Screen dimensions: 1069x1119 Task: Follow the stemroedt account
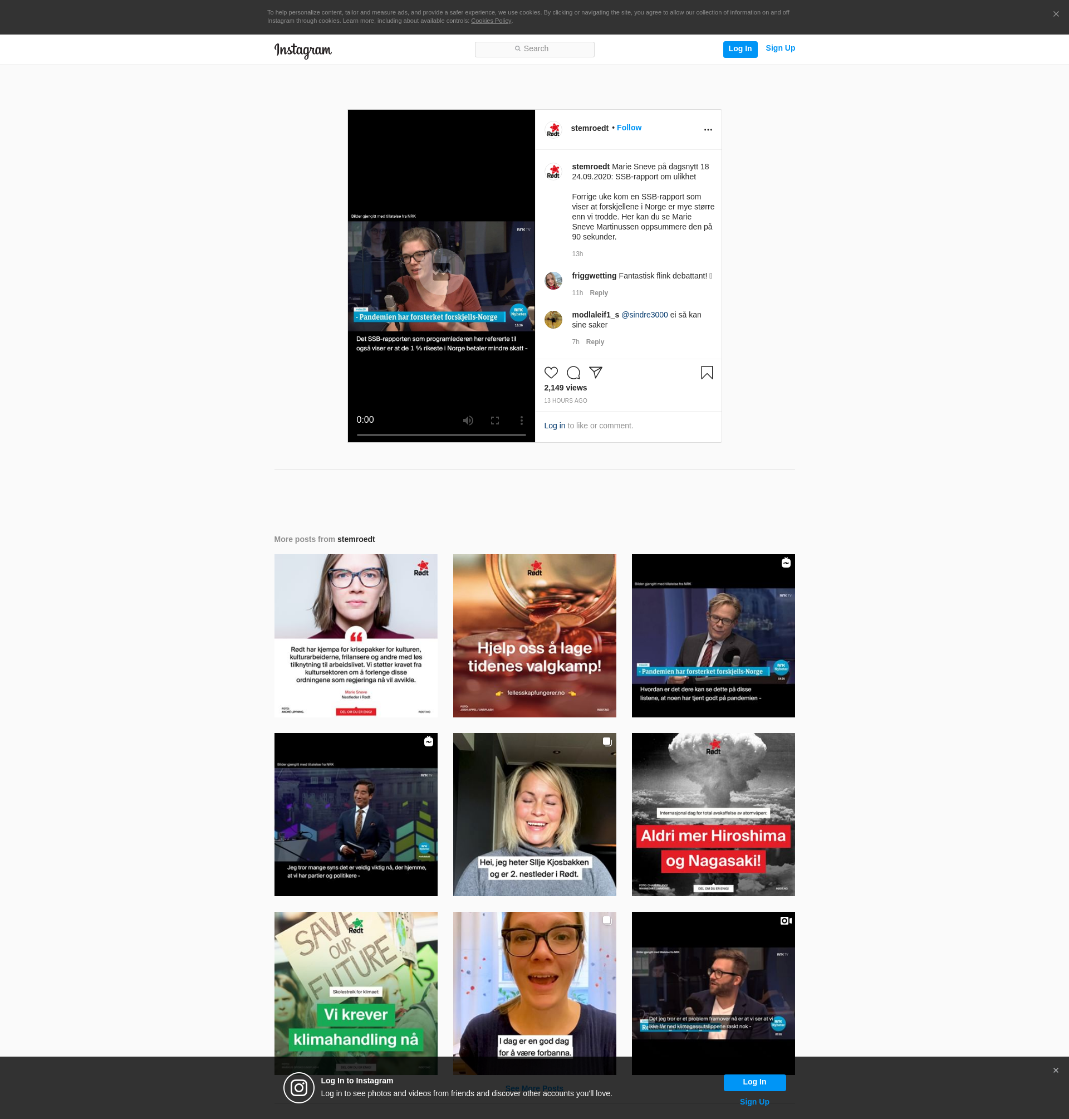[629, 128]
